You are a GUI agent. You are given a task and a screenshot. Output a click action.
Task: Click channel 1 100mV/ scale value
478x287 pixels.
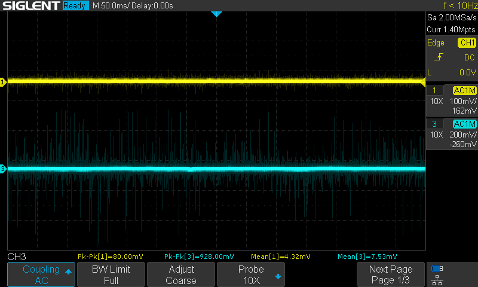pyautogui.click(x=463, y=101)
